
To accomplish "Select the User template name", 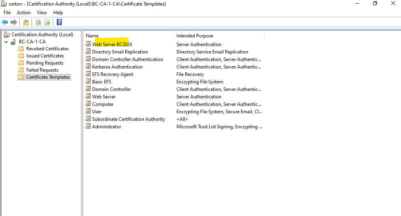I will coord(97,112).
